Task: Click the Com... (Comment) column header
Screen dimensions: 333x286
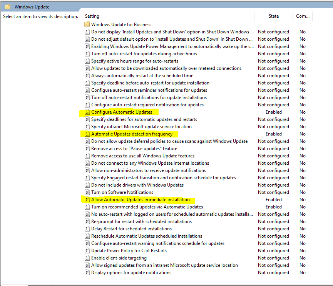Action: (303, 16)
